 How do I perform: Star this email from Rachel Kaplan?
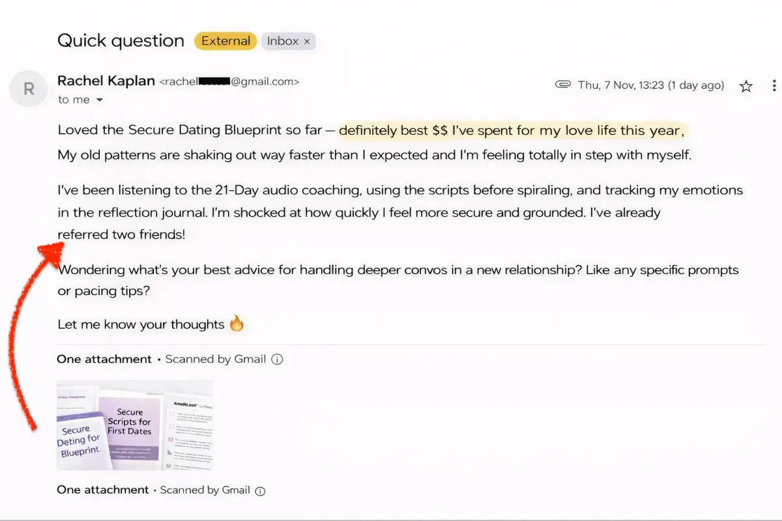coord(746,86)
